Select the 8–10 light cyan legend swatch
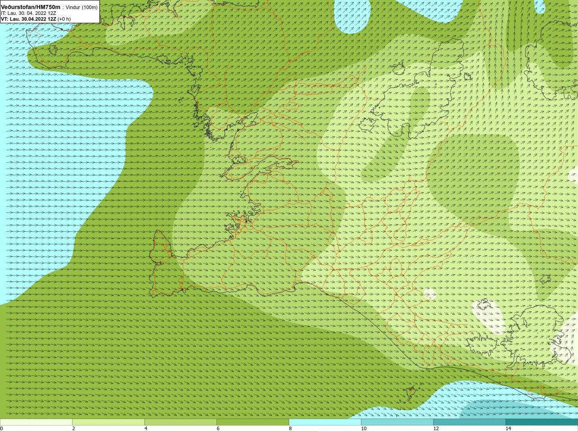 (325, 422)
